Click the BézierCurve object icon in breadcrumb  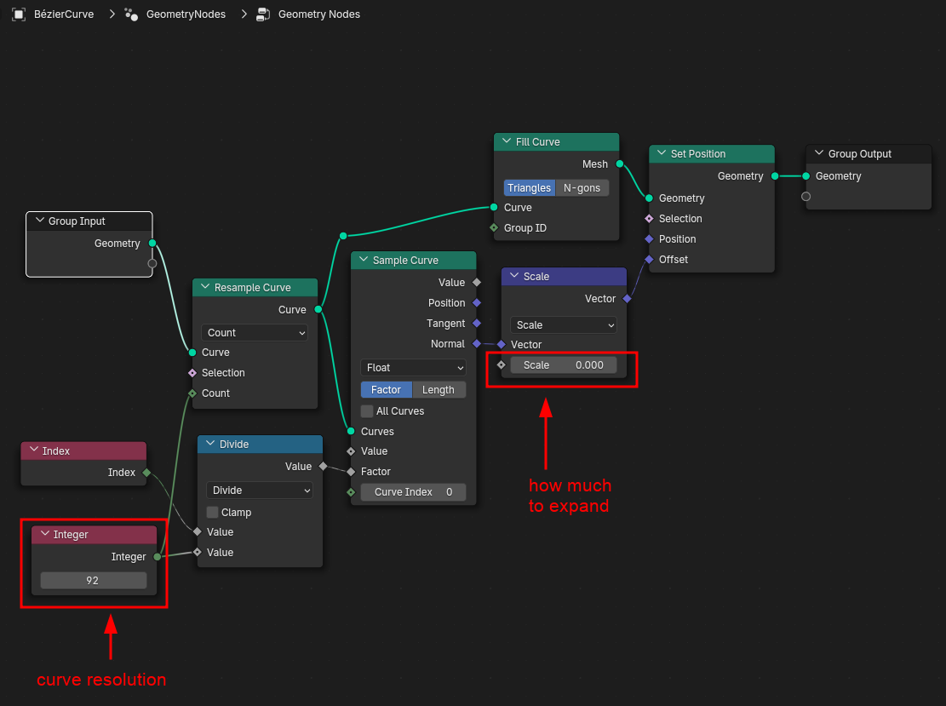click(19, 14)
